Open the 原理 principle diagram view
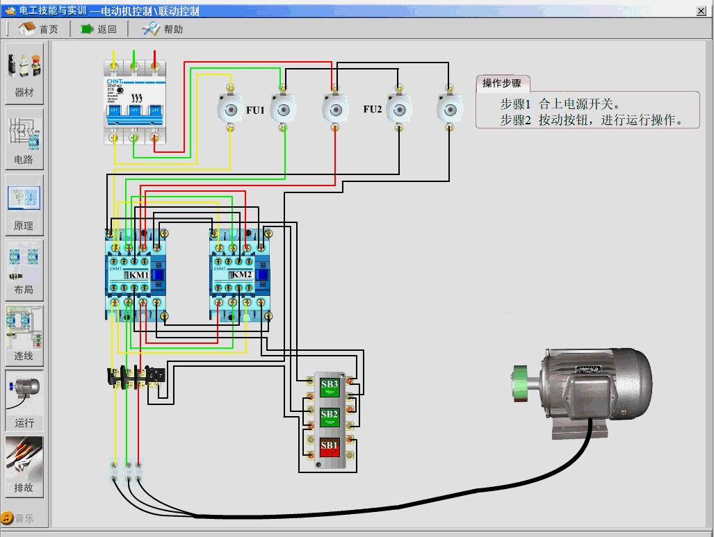The width and height of the screenshot is (714, 537). click(x=24, y=205)
